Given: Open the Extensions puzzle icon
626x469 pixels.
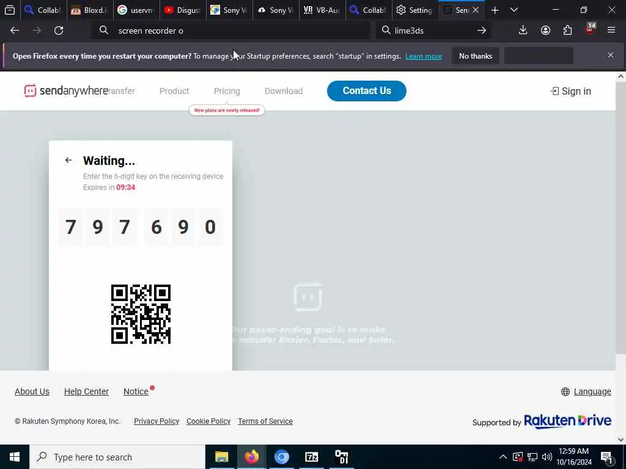Looking at the screenshot, I should click(x=567, y=31).
